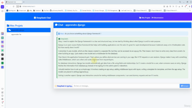Screen dimensions: 192x108
Task: Click the DeepSeek Chat brand logo
Action: [x=42, y=18]
